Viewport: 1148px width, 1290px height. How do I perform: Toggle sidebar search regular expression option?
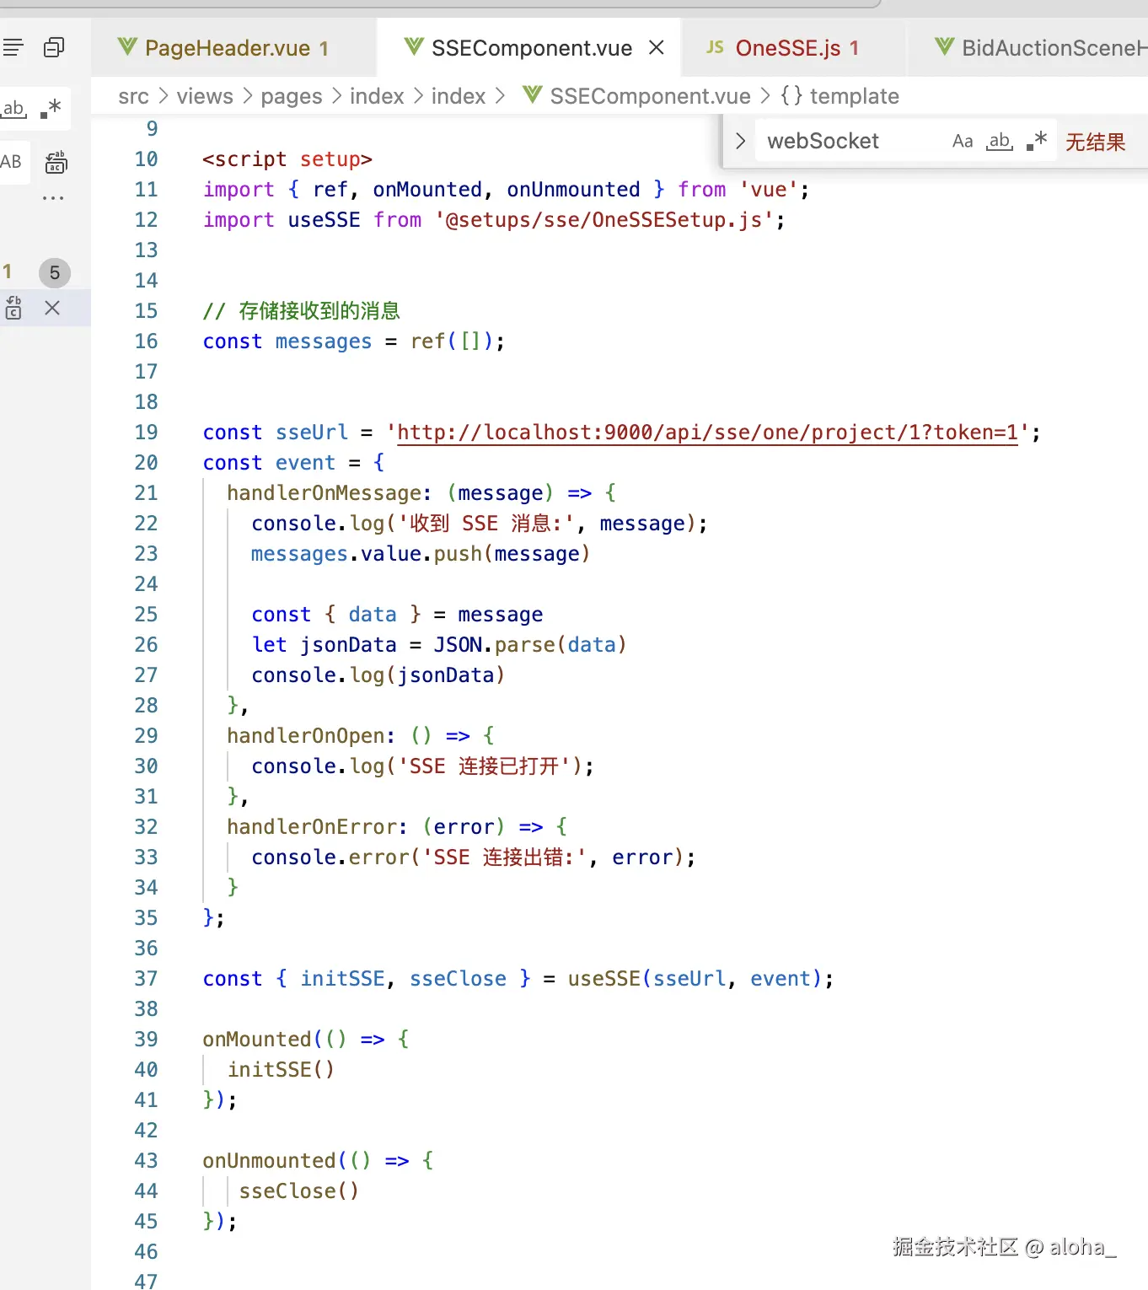[51, 108]
